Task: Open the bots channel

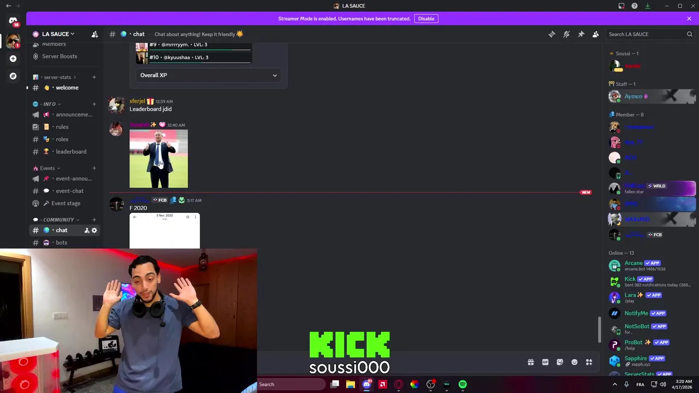Action: 65,242
